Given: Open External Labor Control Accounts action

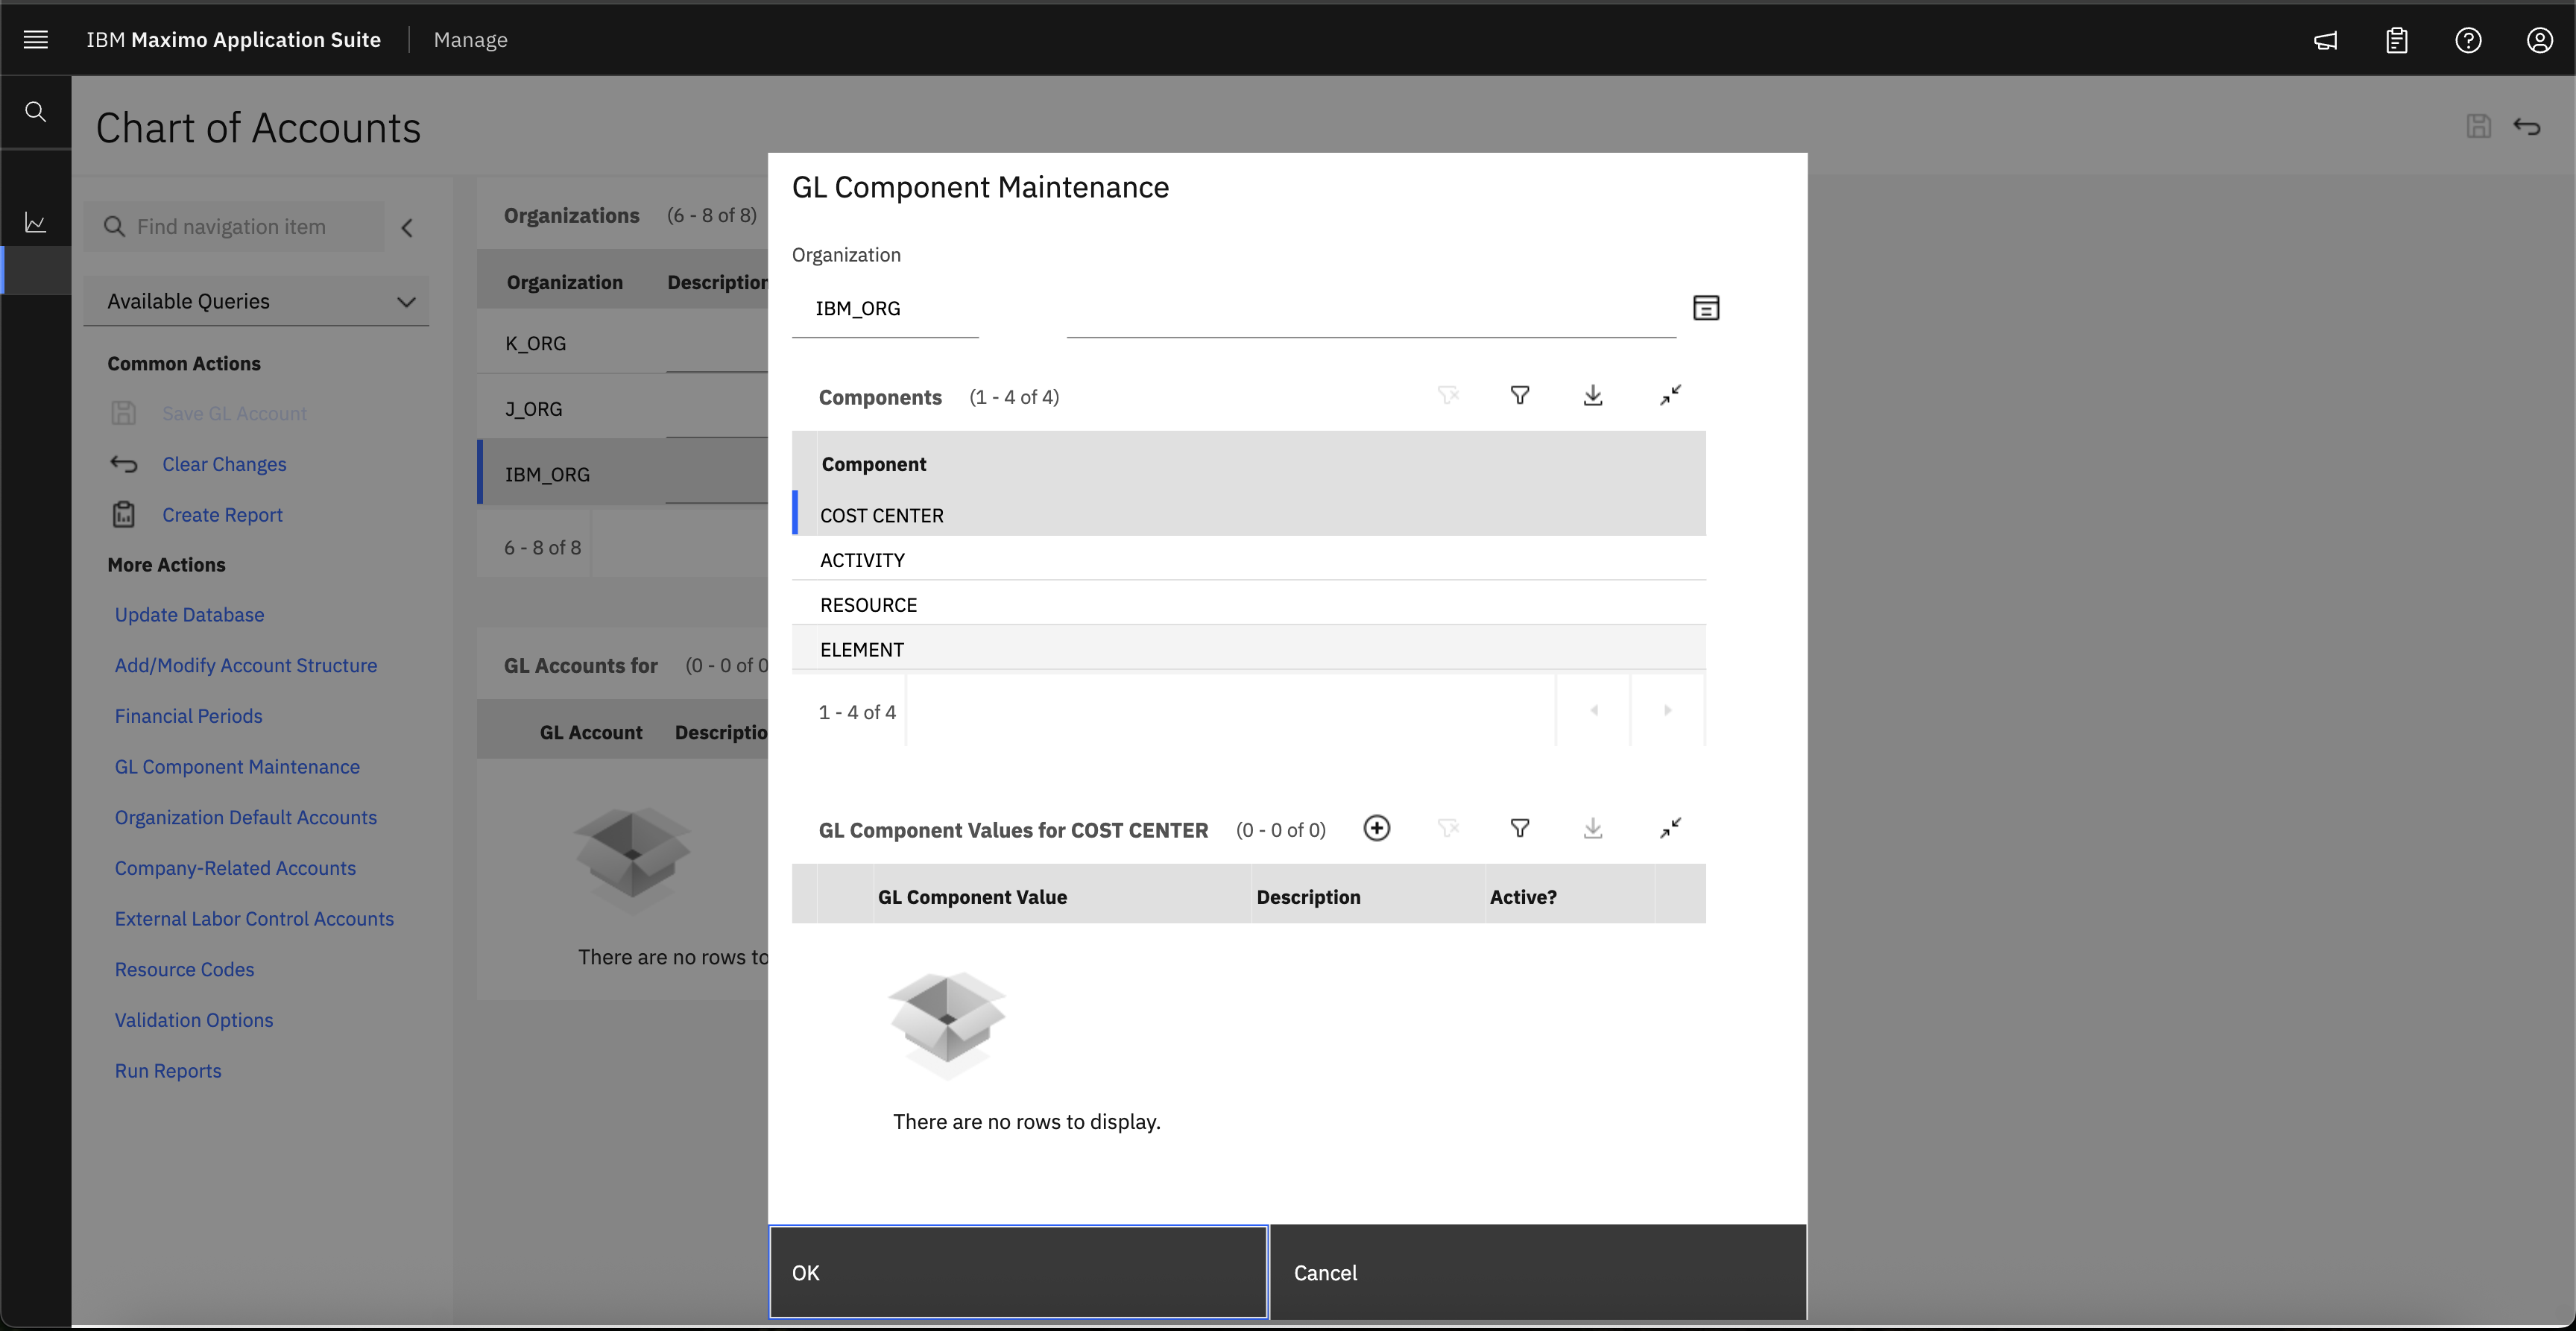Looking at the screenshot, I should (x=254, y=919).
